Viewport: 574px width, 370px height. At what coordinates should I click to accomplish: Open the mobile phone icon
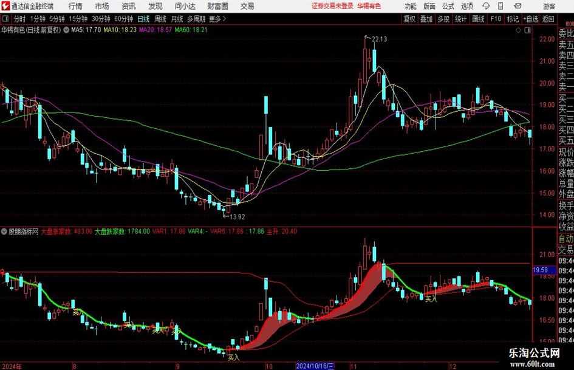(501, 6)
